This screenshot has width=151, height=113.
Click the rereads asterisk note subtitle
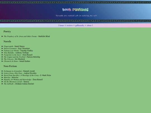pos(76,16)
